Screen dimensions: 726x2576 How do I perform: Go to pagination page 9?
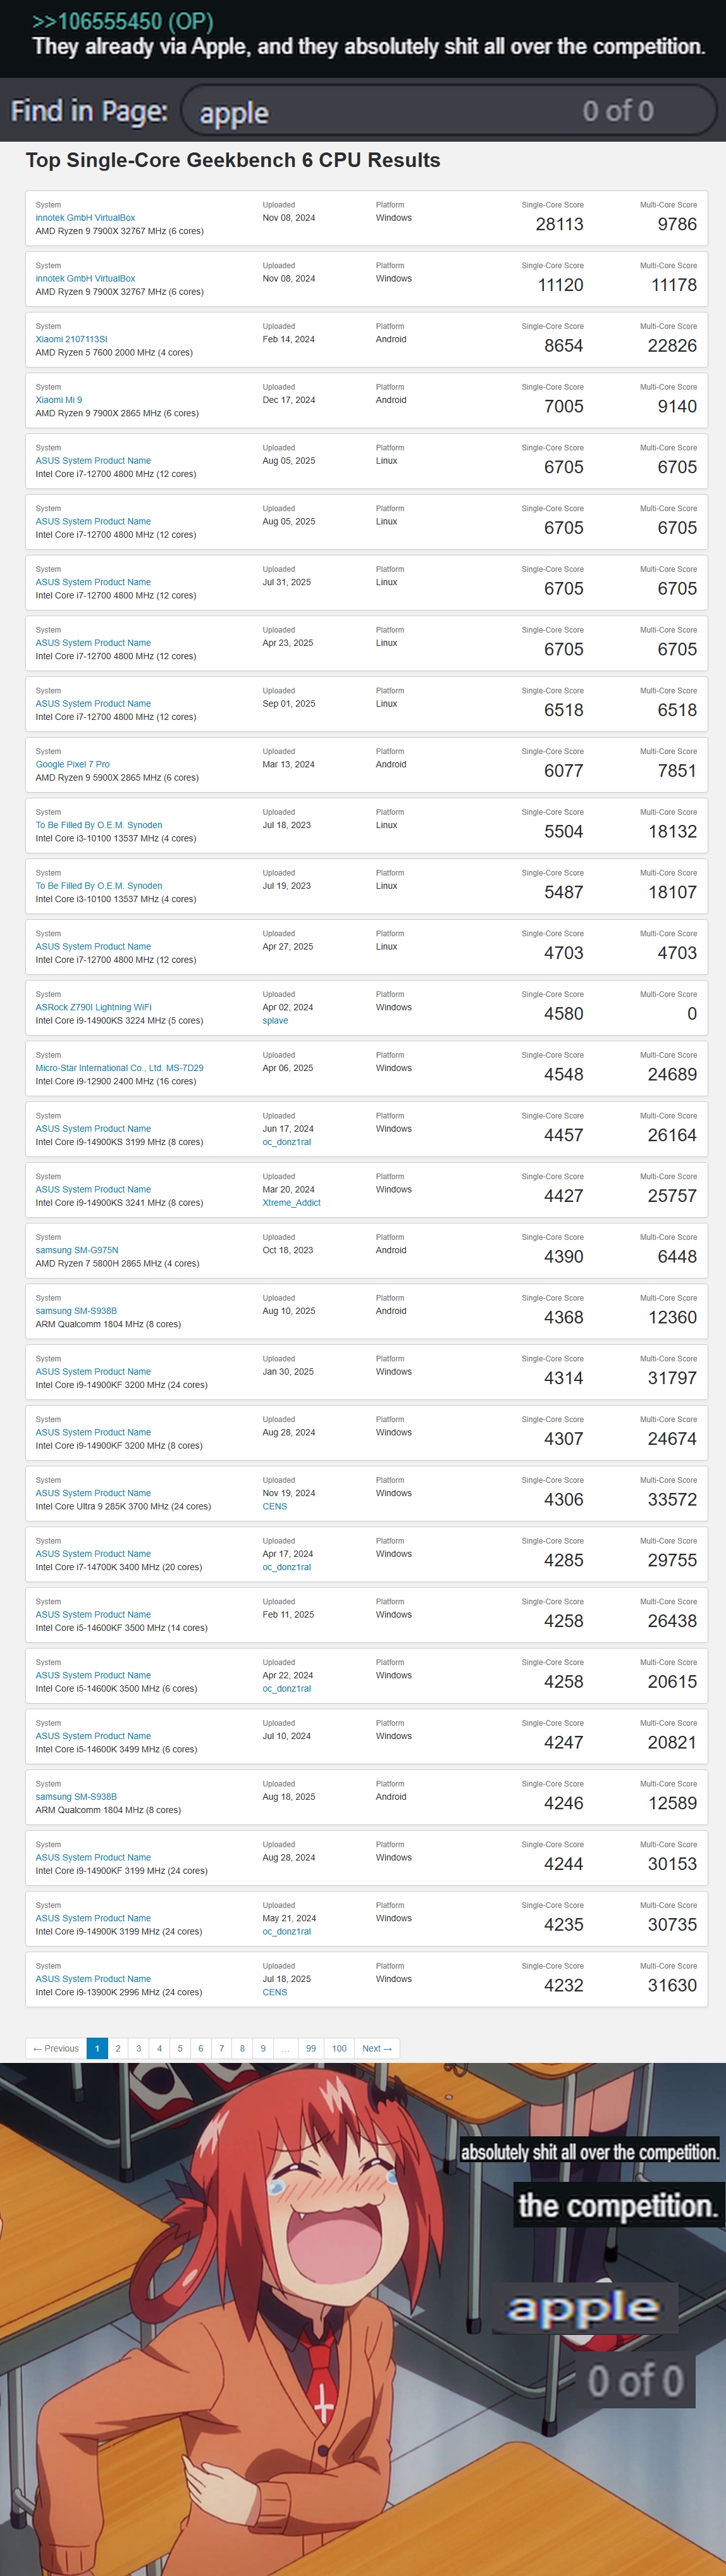pyautogui.click(x=263, y=2049)
